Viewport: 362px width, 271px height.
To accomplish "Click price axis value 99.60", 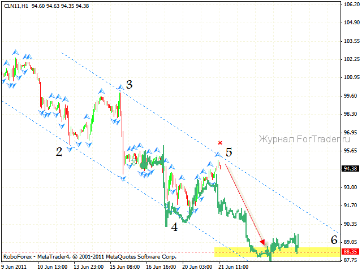I will tap(352, 96).
